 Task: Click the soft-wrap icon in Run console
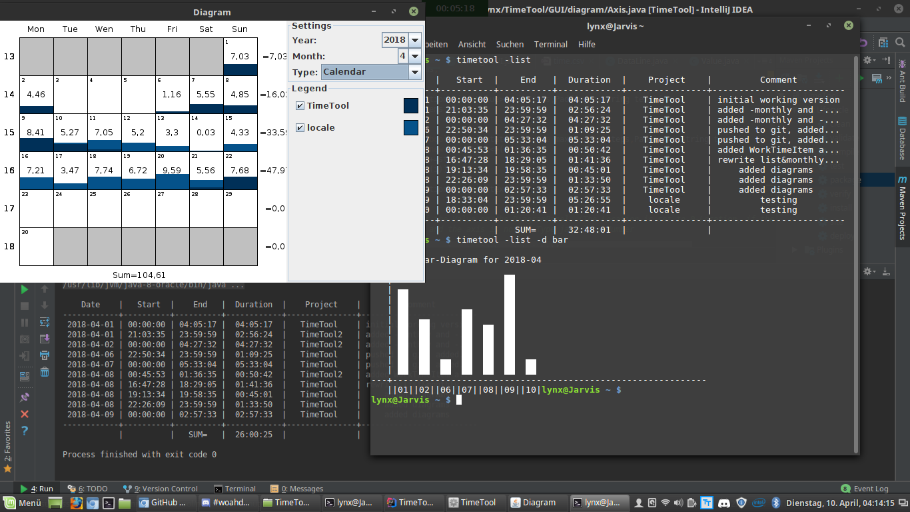(x=45, y=322)
